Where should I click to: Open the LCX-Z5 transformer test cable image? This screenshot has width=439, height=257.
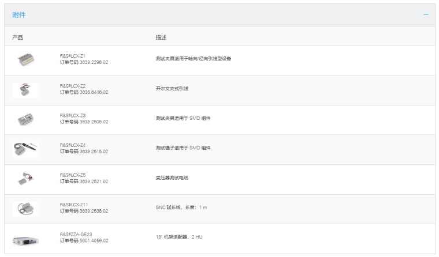[25, 178]
